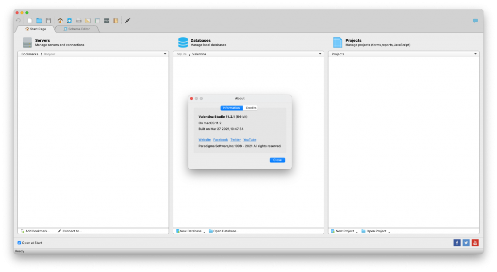Open the Facebook icon in the bottom bar
The image size is (497, 272).
tap(457, 242)
